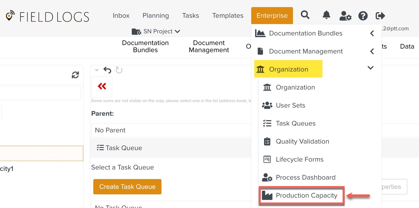Click the Create Task Queue button

point(127,187)
